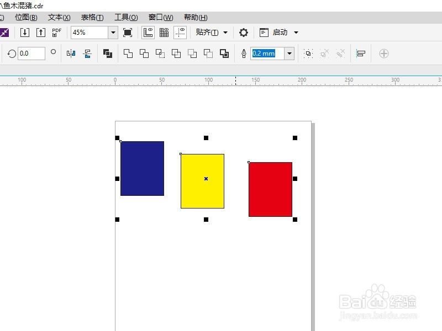
Task: Click Front Minus Back icon
Action: (x=192, y=54)
